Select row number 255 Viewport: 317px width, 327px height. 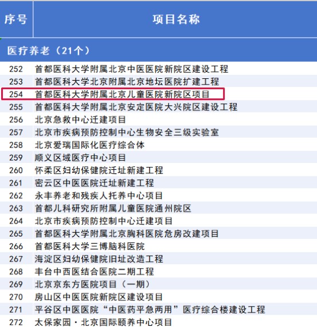(x=16, y=107)
